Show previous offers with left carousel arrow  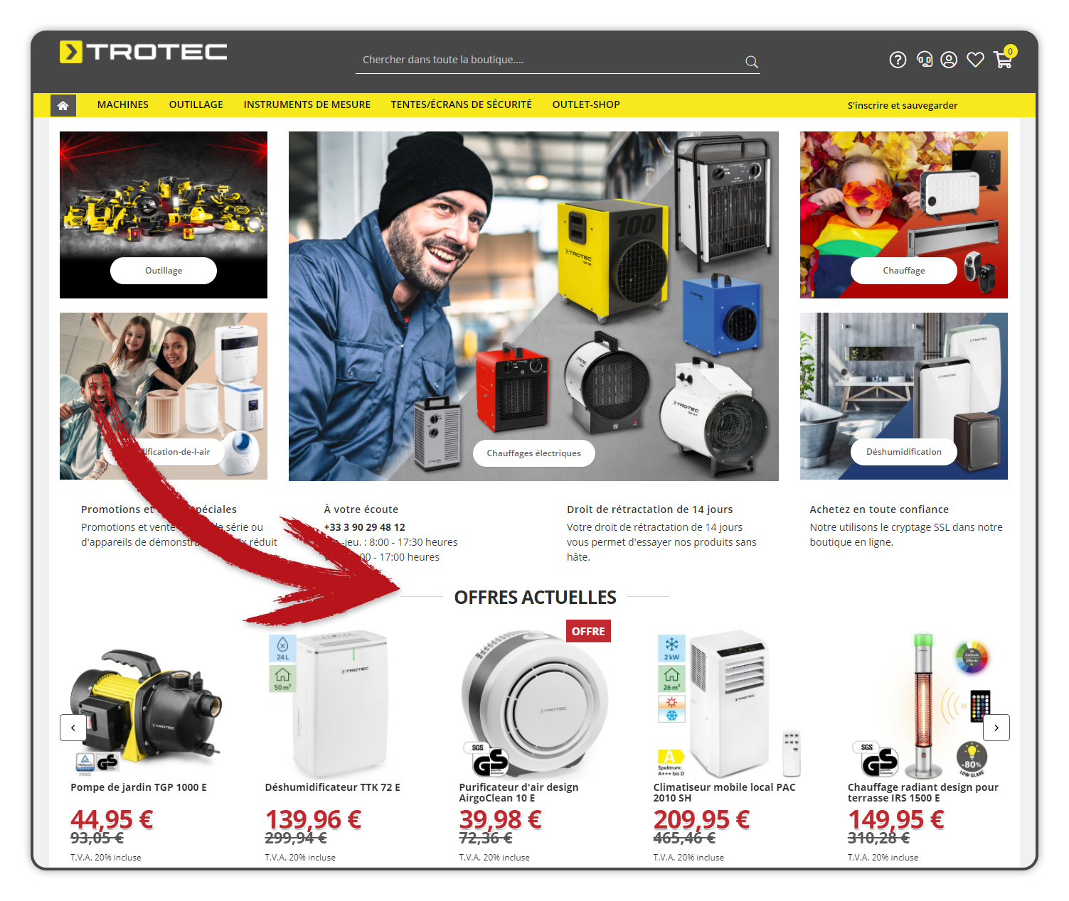pyautogui.click(x=73, y=728)
